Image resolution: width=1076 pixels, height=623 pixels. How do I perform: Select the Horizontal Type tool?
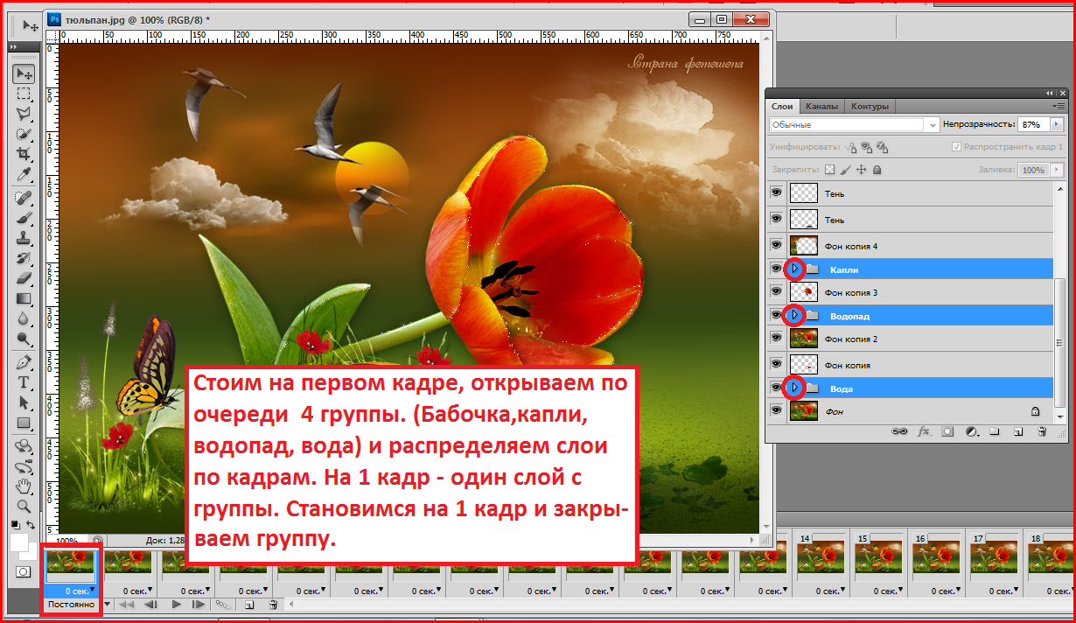point(24,382)
